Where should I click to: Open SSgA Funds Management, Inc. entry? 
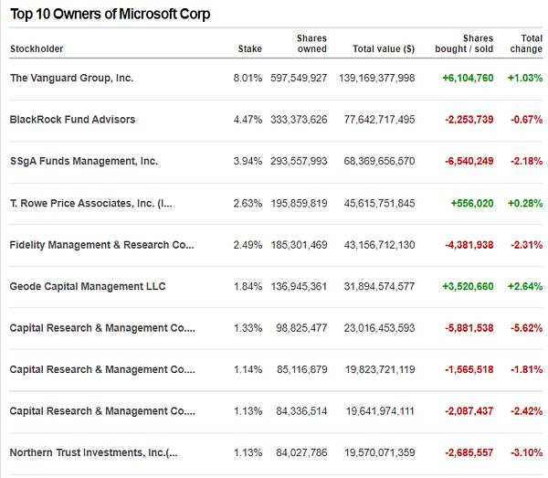(84, 161)
